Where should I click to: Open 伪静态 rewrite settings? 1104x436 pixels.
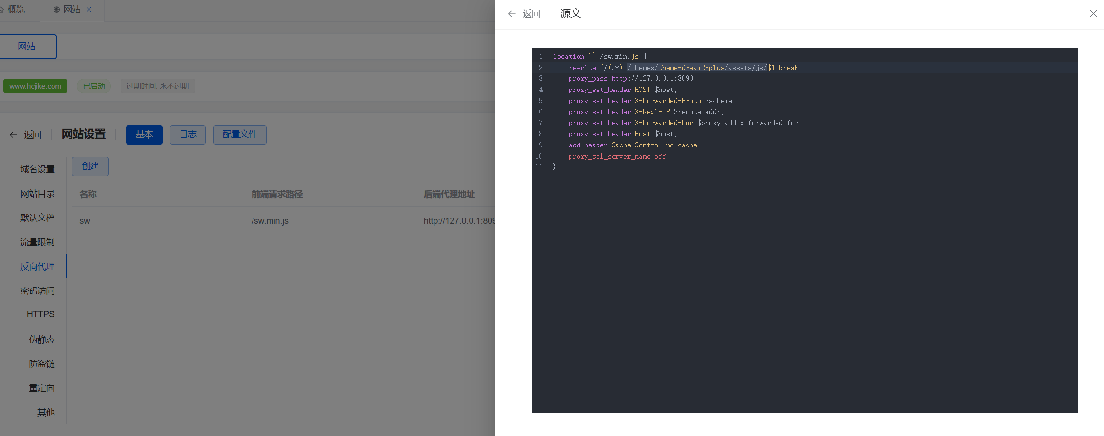click(41, 339)
